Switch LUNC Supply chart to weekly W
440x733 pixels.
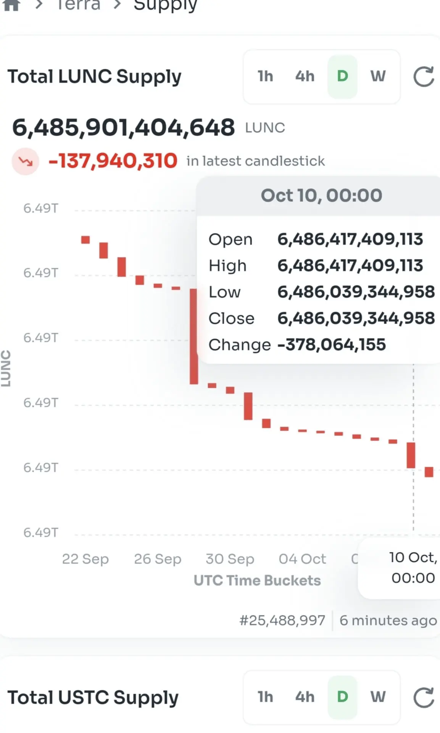coord(378,76)
